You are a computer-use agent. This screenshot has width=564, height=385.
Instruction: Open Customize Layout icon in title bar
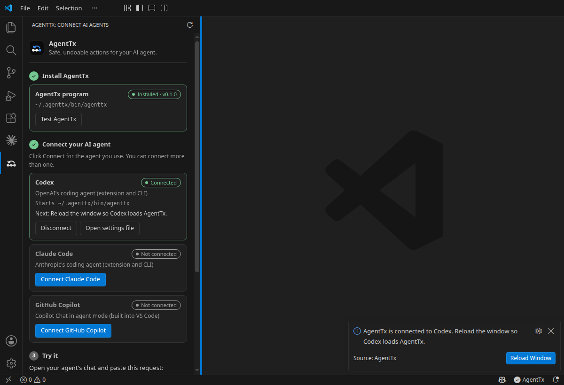(x=127, y=8)
